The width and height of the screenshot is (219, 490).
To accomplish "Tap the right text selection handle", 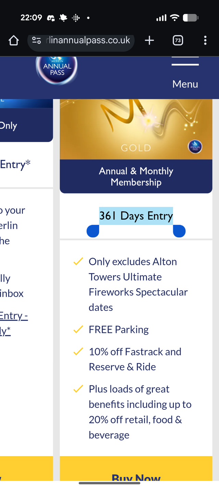I will pos(179,231).
